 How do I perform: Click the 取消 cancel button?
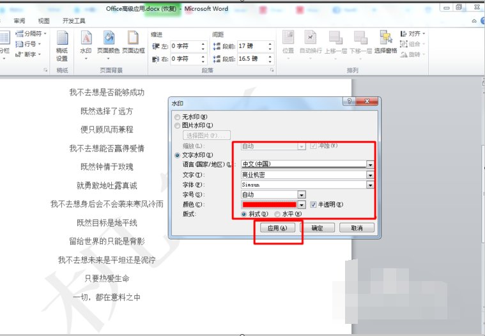[357, 228]
